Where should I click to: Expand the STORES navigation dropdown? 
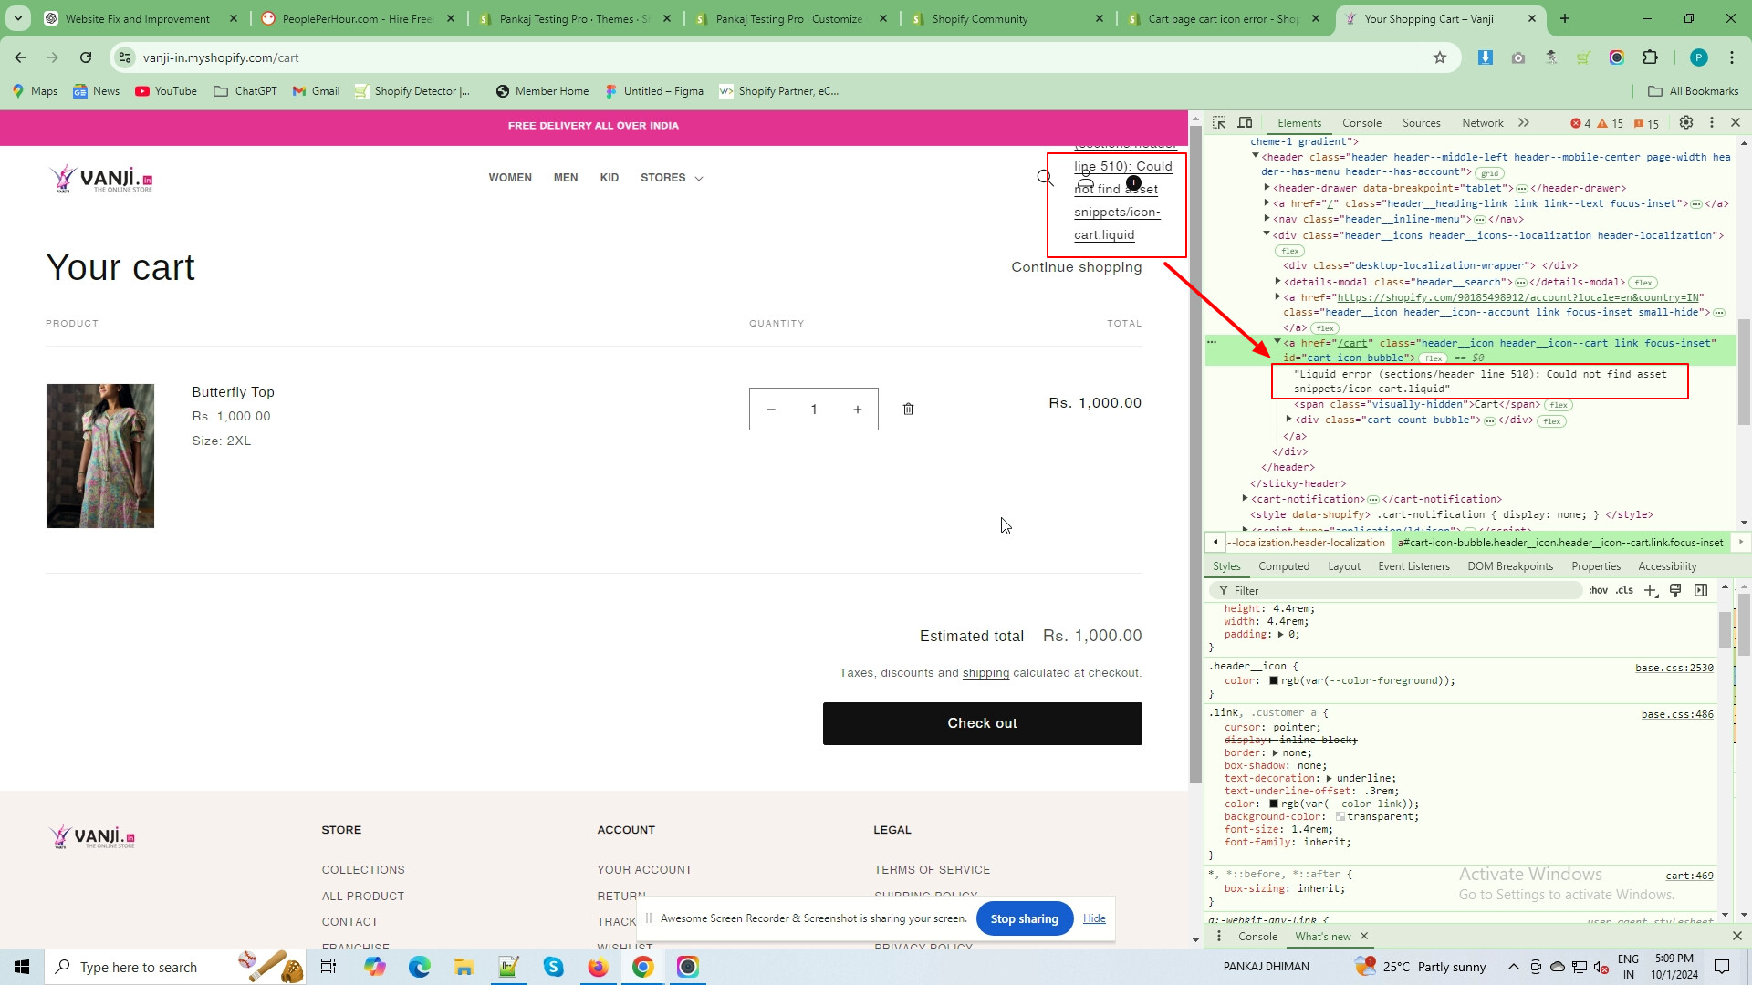coord(672,178)
